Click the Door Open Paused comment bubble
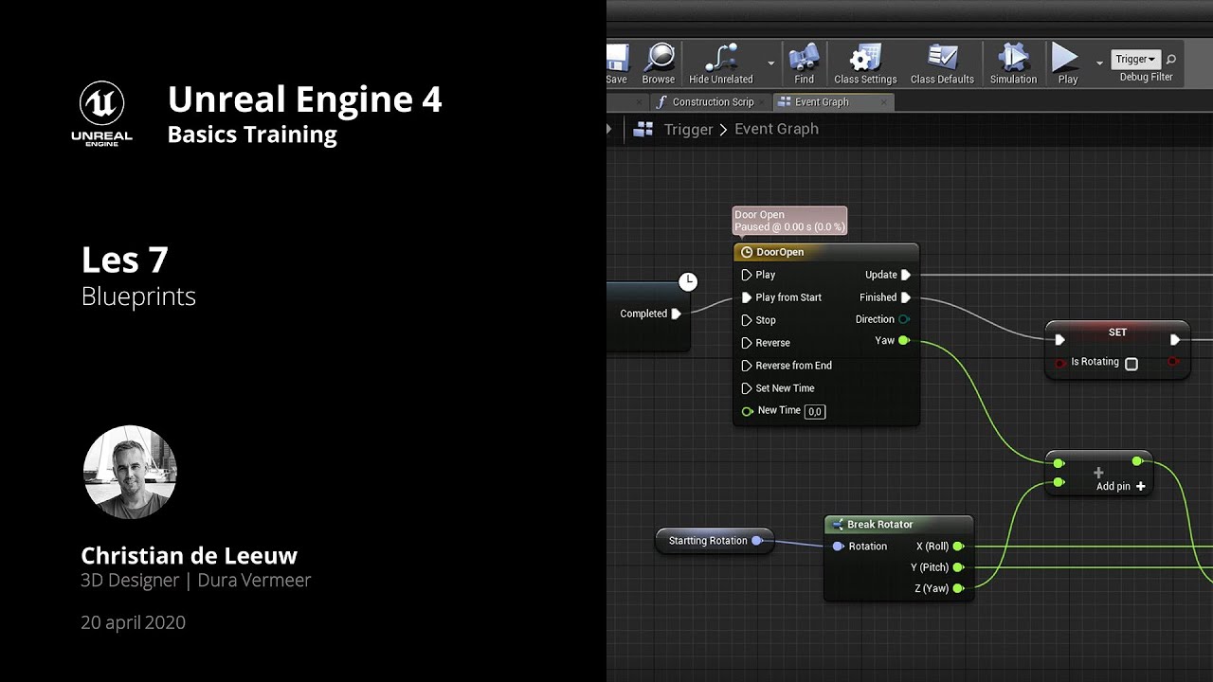Viewport: 1213px width, 682px height. pyautogui.click(x=789, y=221)
